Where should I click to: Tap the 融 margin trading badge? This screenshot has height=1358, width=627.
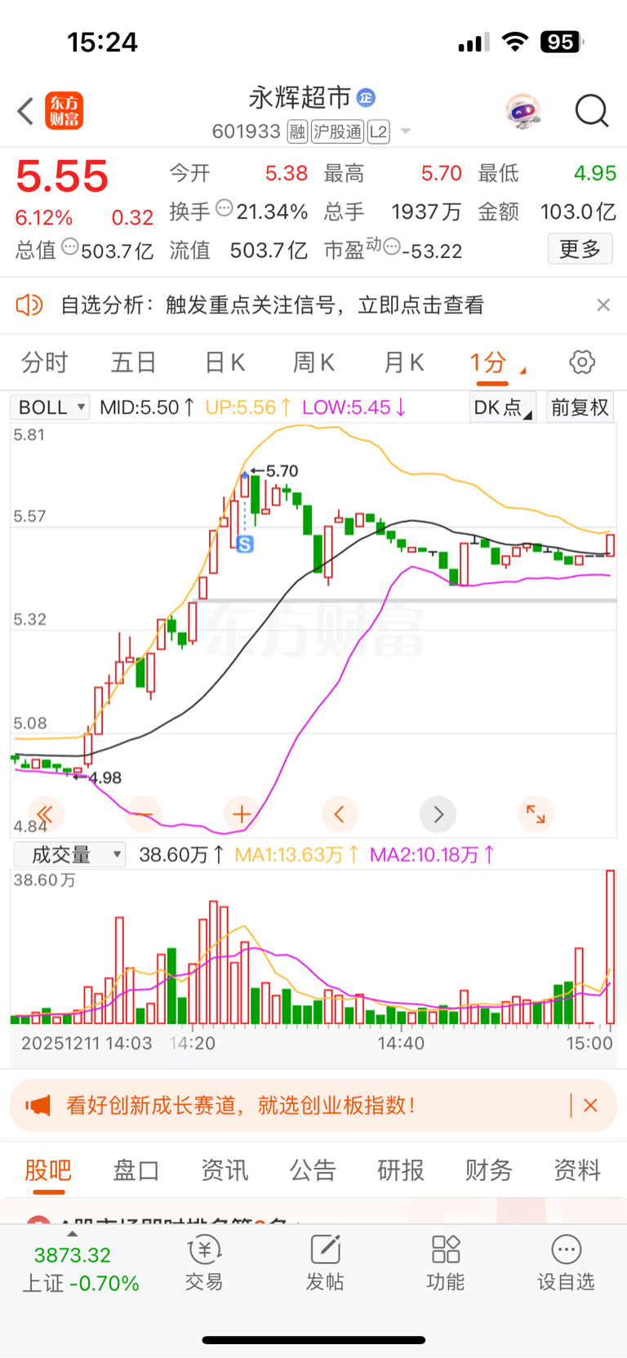[297, 131]
